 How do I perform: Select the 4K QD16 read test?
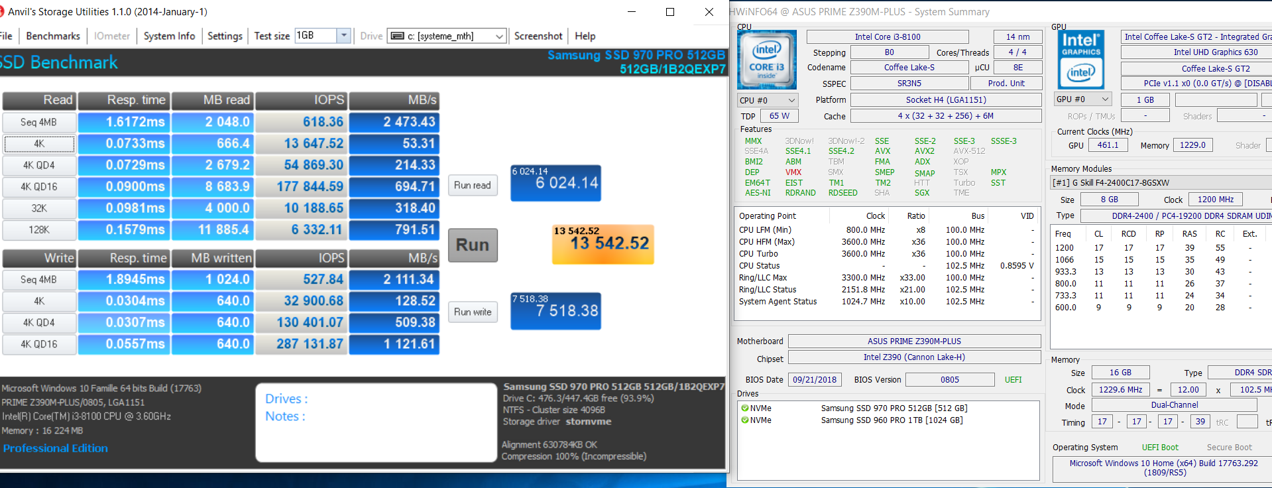38,187
